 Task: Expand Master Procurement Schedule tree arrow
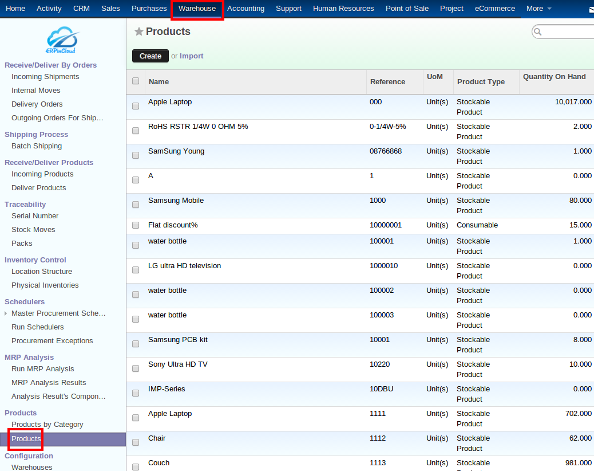(x=6, y=313)
